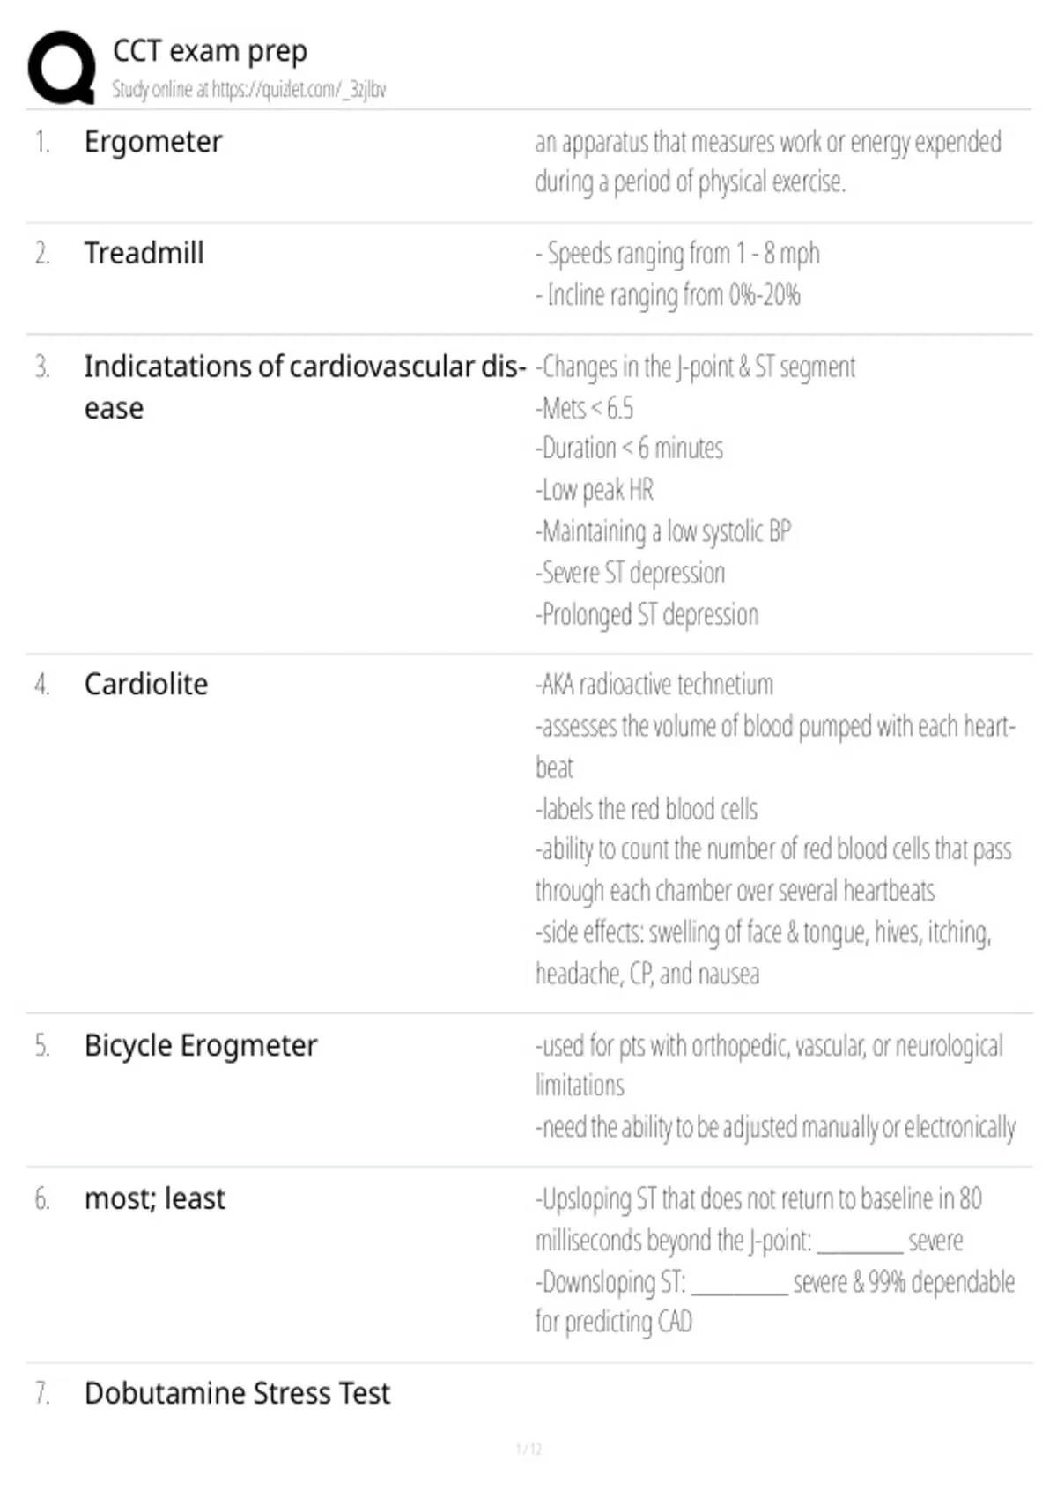Click the item number 4 label
Screen dimensions: 1057x1498
point(41,685)
